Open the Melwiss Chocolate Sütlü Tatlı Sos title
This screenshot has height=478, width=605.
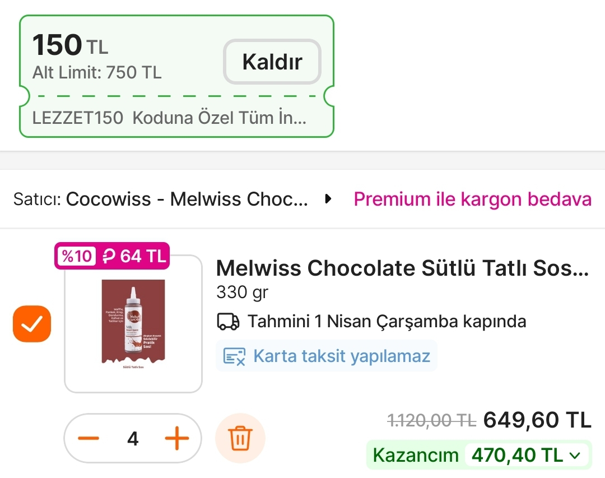point(402,268)
